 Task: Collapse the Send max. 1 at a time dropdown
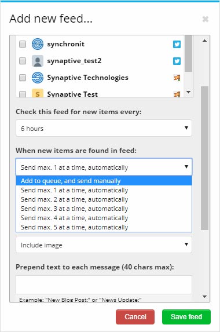point(104,167)
